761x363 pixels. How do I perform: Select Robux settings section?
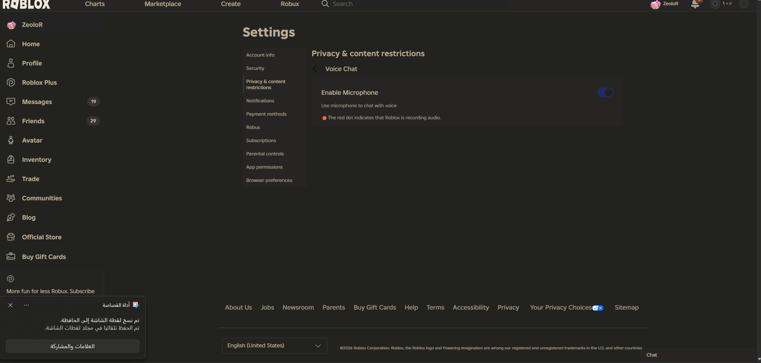coord(275,127)
